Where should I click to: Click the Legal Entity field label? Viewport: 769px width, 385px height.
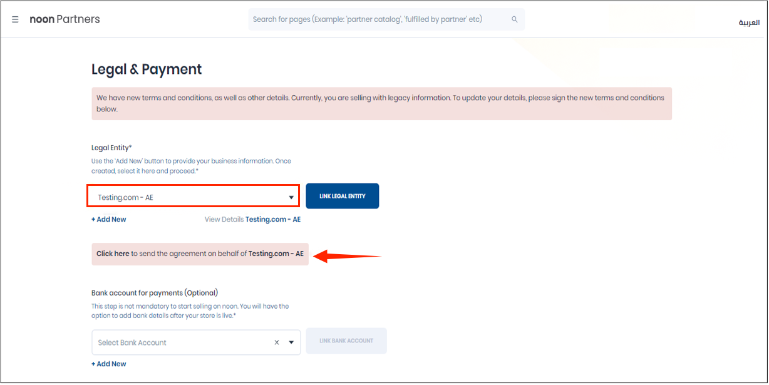click(111, 148)
